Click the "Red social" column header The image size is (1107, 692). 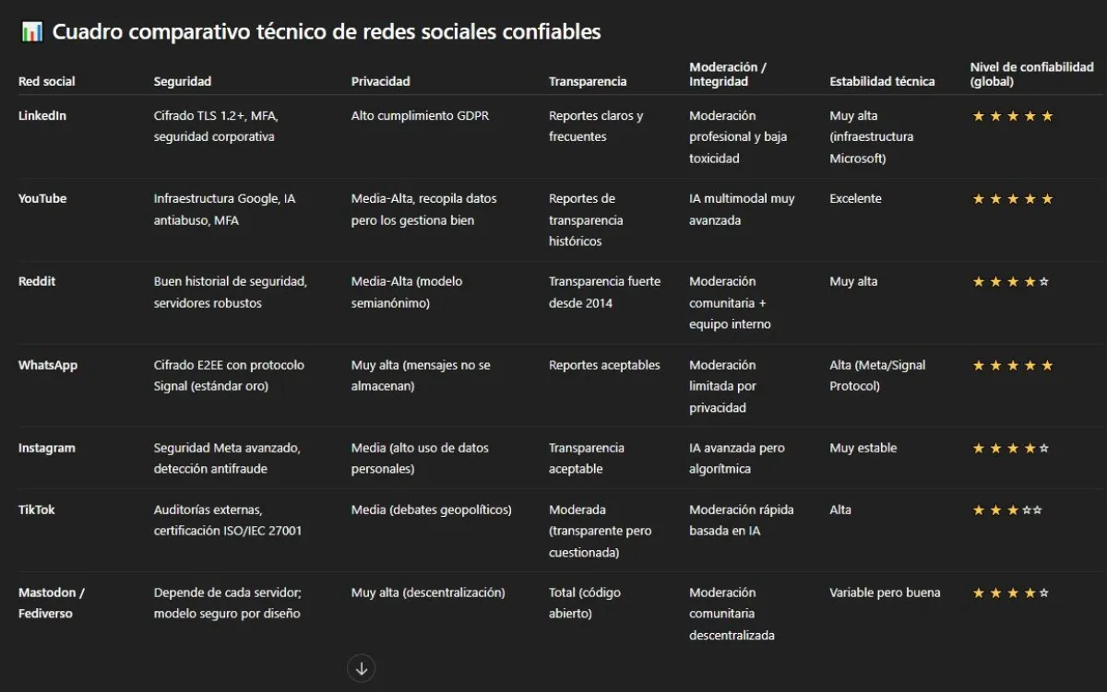pos(47,81)
